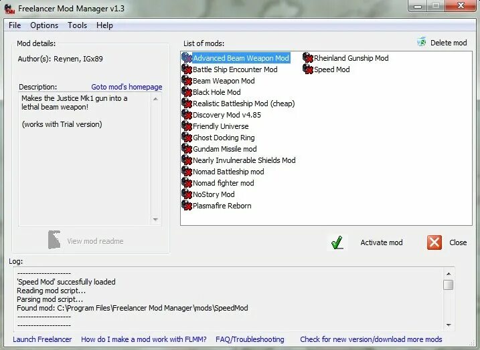Click the Parsing mod script log line
Viewport: 480px width, 350px height.
point(50,299)
